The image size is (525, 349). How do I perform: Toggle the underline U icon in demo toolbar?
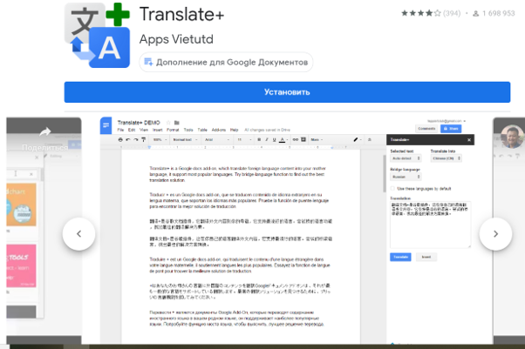click(x=274, y=140)
